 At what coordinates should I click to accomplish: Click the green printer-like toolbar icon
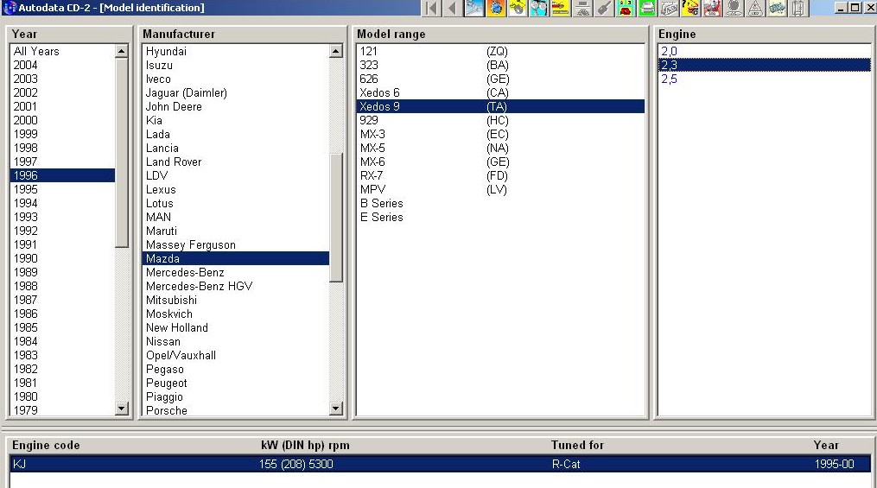click(648, 8)
